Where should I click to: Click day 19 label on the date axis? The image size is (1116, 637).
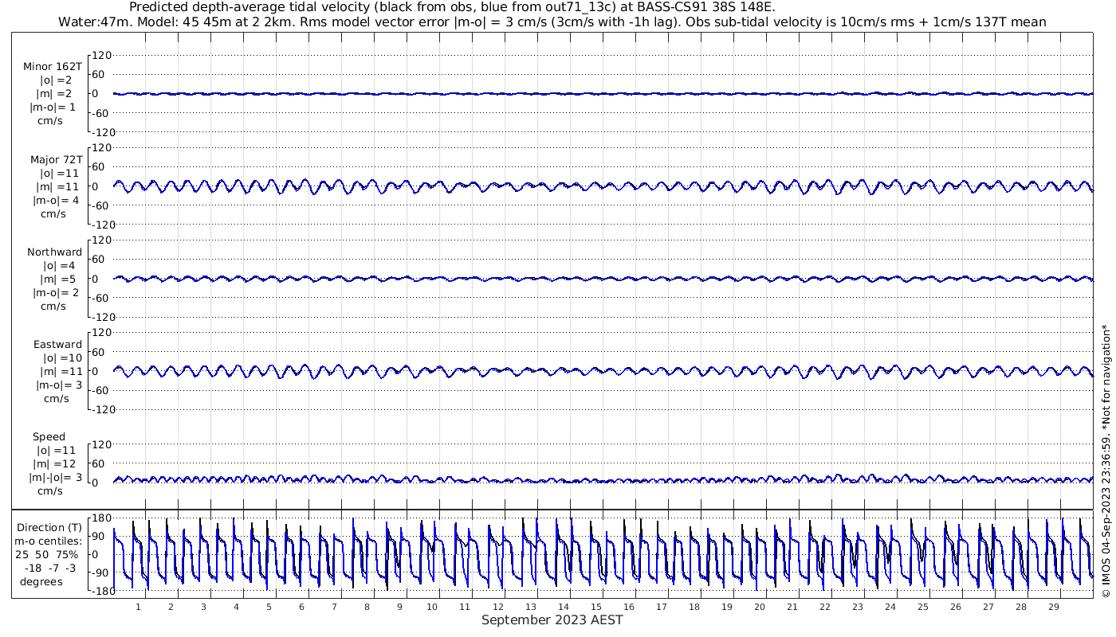pos(726,607)
